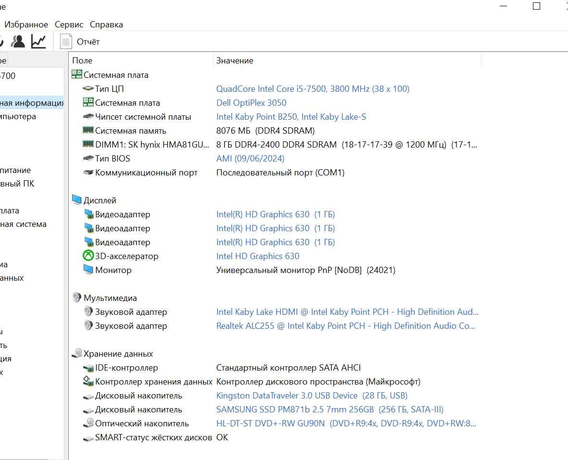Click the Тип BIOS chip icon
The width and height of the screenshot is (568, 460).
pos(88,158)
